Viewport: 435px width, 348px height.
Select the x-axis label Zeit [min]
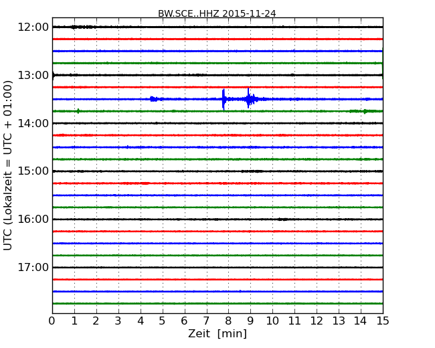pos(217,334)
